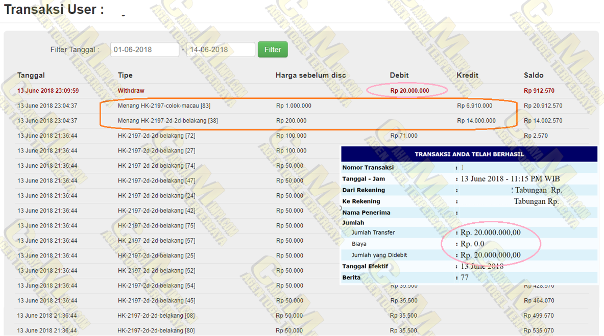
Task: Click the Transaksi User page heading
Action: 54,10
